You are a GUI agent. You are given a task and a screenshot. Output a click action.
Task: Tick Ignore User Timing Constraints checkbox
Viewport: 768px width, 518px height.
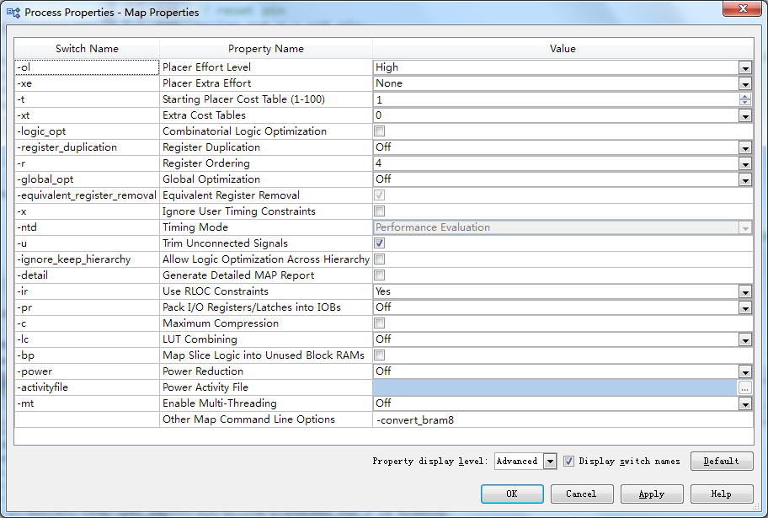tap(380, 211)
